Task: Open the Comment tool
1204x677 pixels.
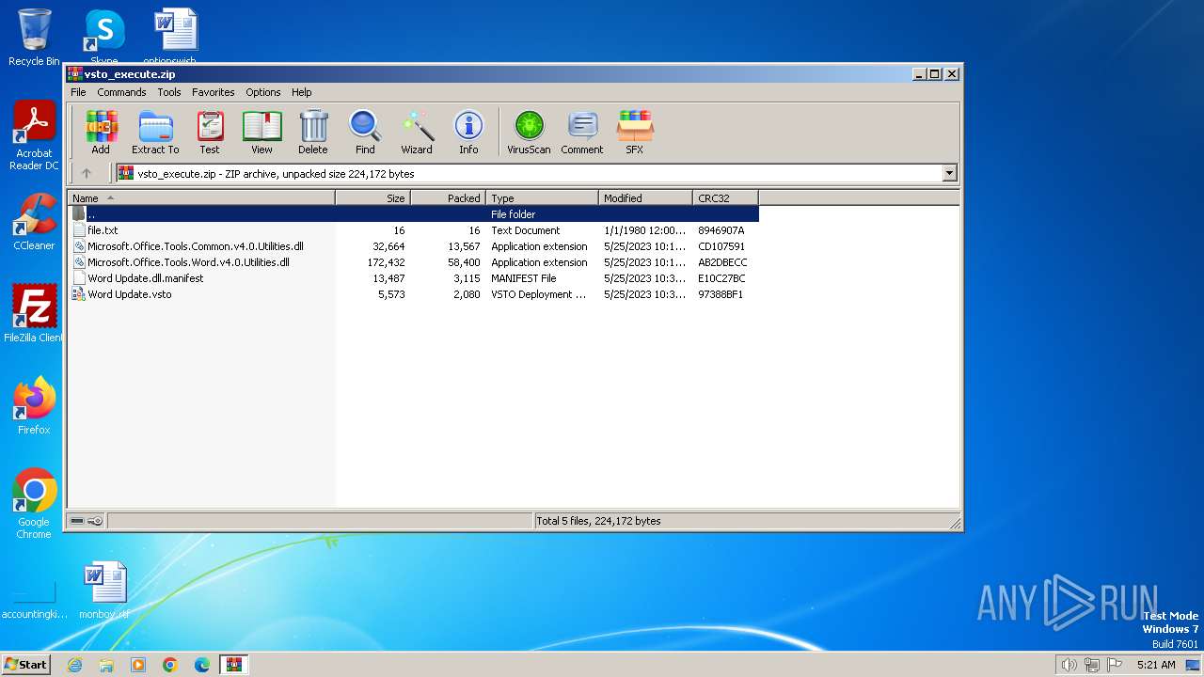Action: coord(582,132)
